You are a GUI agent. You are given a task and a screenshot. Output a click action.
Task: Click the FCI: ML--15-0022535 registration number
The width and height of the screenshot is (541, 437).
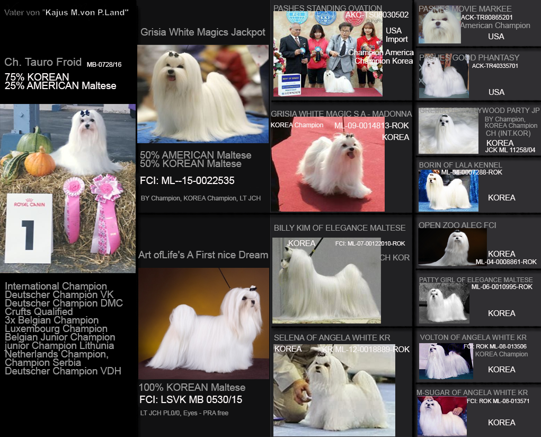tap(187, 181)
